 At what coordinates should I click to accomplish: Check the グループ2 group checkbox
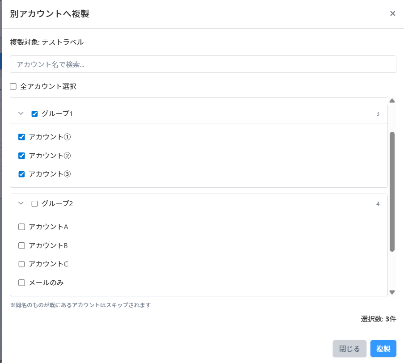(x=34, y=204)
